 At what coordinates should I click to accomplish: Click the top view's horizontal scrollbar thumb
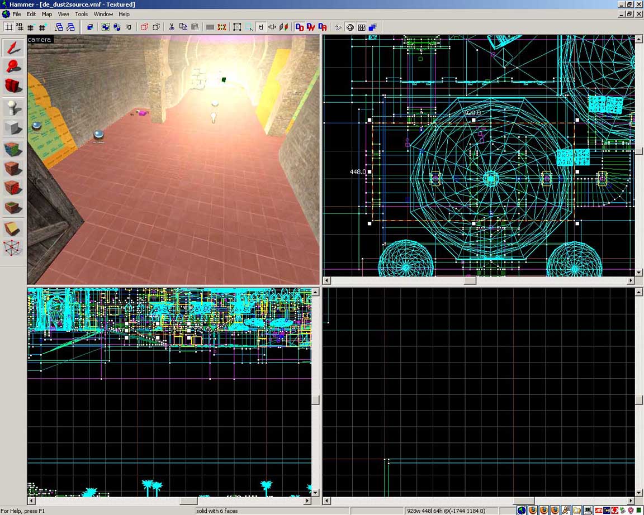(x=470, y=280)
